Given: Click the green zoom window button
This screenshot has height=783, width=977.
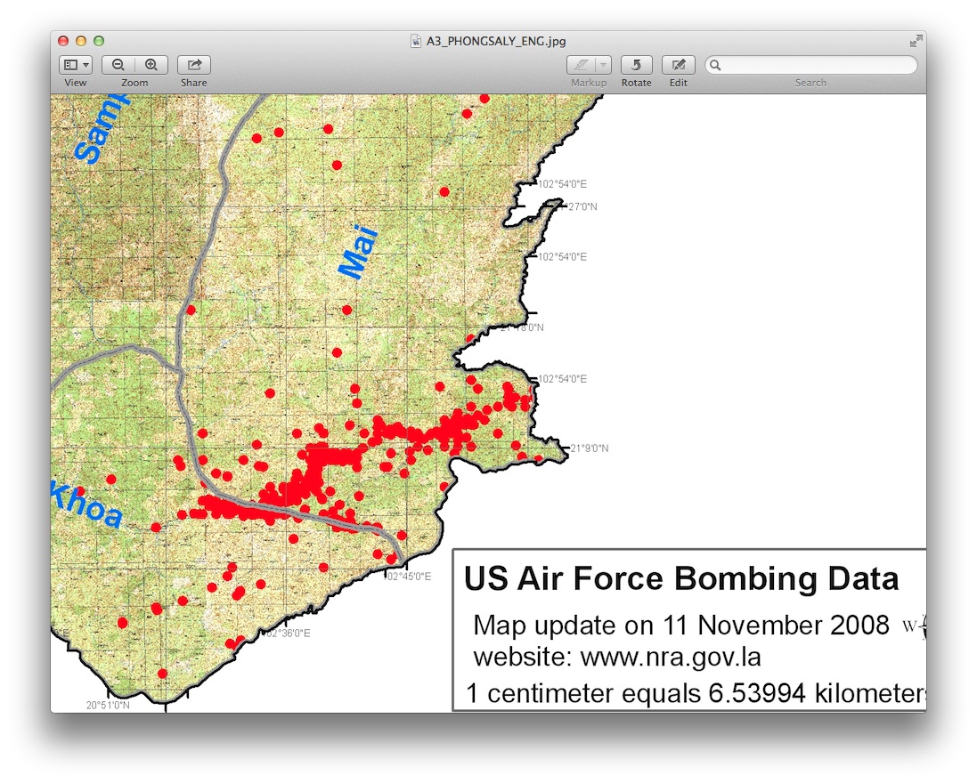Looking at the screenshot, I should pos(99,41).
